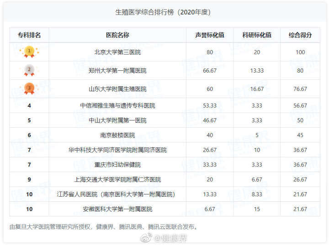Click reputation value 46.67

(x=210, y=120)
